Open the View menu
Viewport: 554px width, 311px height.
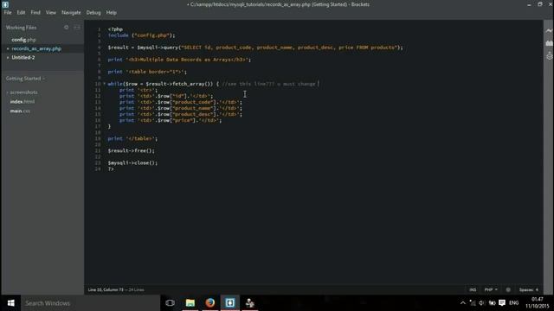click(x=51, y=12)
